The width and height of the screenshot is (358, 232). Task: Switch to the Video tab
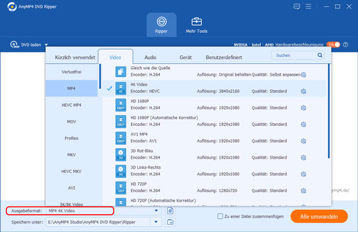point(115,57)
